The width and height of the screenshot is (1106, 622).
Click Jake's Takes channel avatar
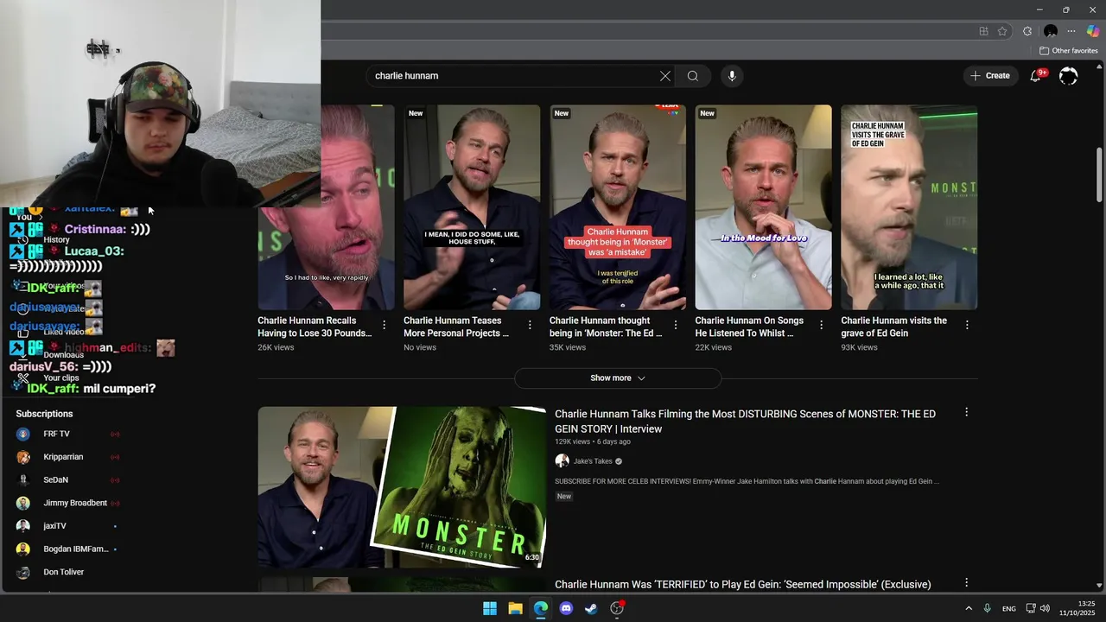point(562,461)
